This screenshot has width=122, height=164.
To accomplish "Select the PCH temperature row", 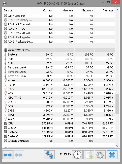I will click(x=58, y=59).
